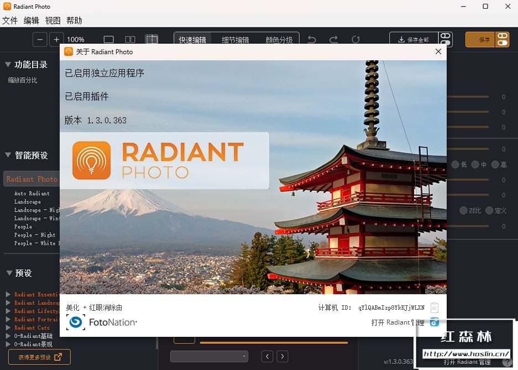518x370 pixels.
Task: Switch to 细节编辑 tab
Action: click(235, 40)
